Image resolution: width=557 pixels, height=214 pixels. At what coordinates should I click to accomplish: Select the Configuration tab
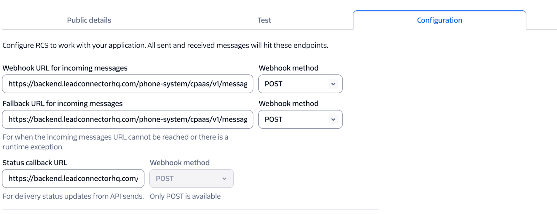coord(439,20)
